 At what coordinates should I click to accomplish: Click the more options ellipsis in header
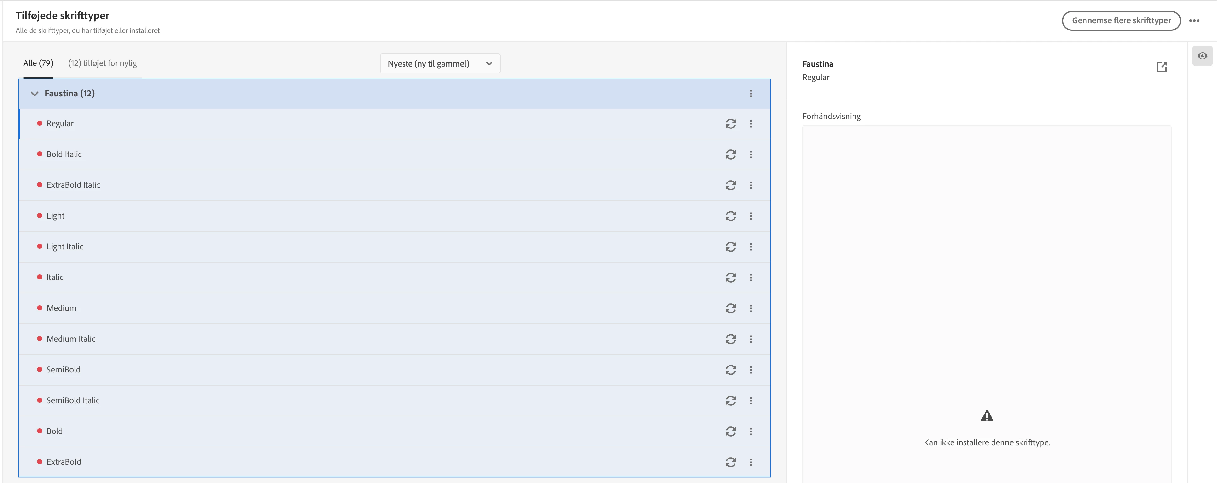coord(1194,21)
